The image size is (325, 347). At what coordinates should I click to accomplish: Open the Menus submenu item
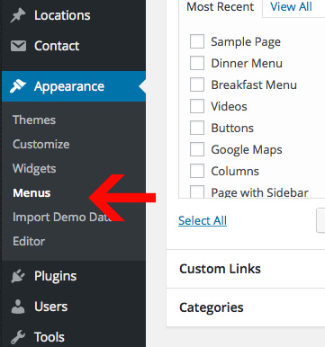tap(32, 193)
